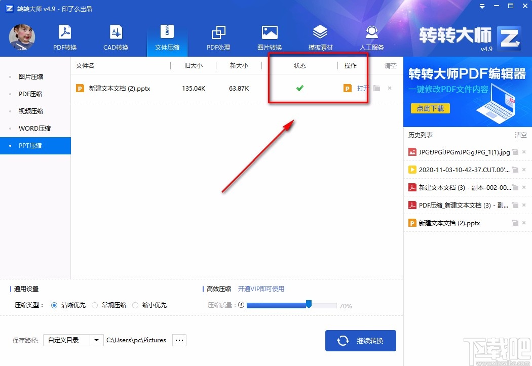
Task: Select the CAD转换 tool
Action: pos(116,36)
